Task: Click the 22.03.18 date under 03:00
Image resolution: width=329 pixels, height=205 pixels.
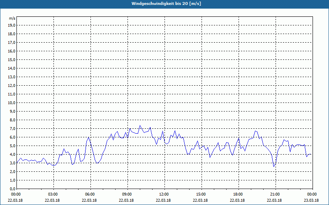Action: click(52, 200)
